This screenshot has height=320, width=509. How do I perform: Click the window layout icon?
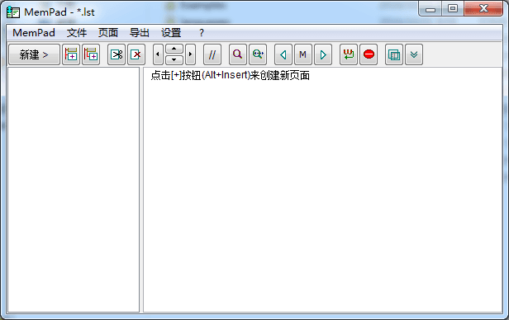click(394, 54)
